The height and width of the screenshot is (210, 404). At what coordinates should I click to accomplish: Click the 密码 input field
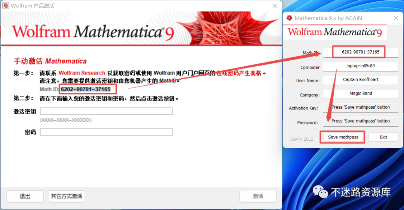click(x=106, y=132)
